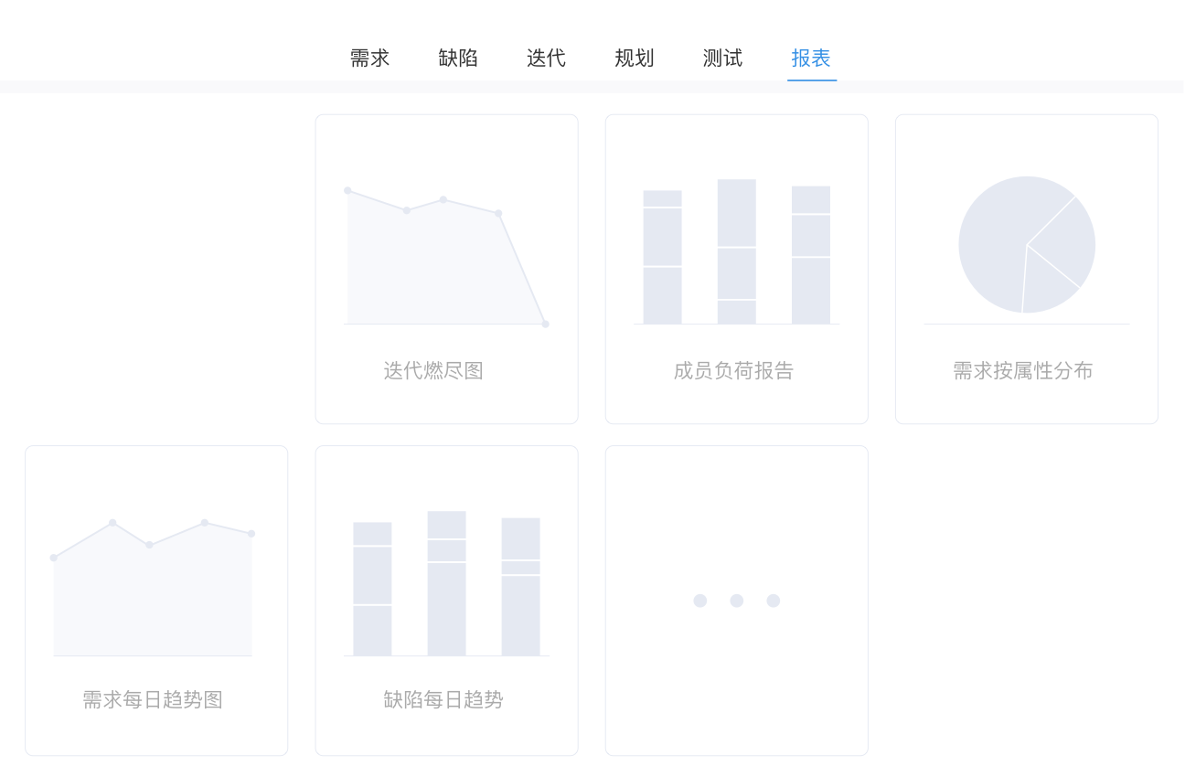Screen dimensions: 1185x777
Task: Switch to the 测试 tab
Action: point(722,59)
